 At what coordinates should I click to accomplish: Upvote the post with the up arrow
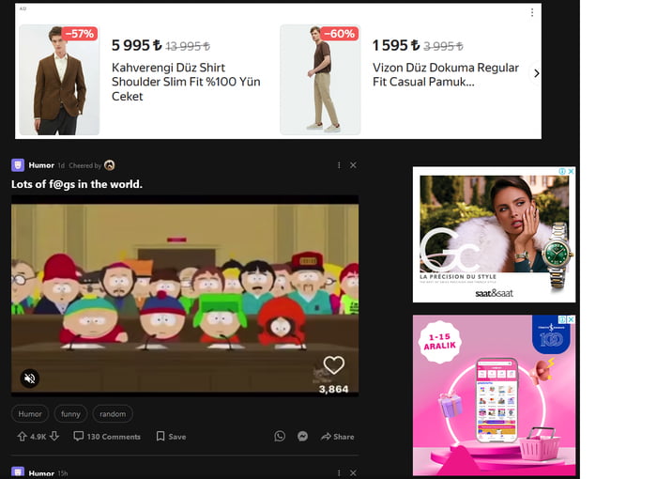[22, 437]
